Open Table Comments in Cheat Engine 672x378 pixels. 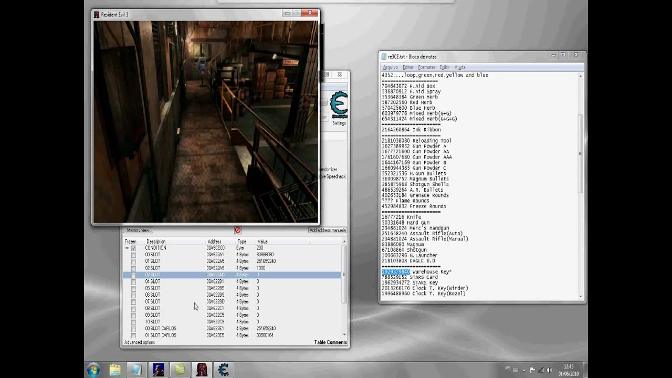point(330,342)
